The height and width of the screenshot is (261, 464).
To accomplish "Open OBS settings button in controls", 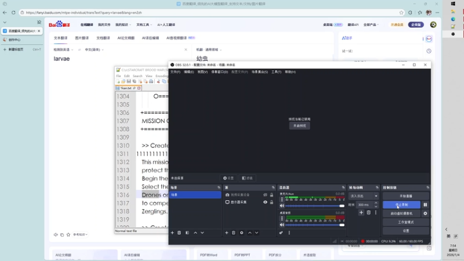I will [x=405, y=231].
